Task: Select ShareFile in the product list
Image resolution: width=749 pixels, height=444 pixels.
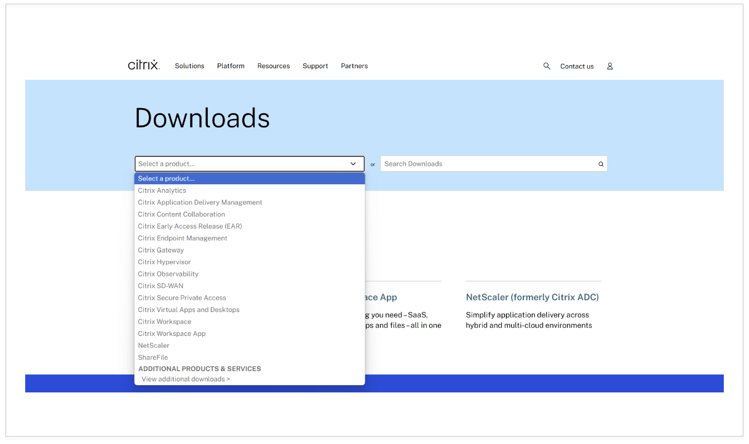Action: [153, 357]
